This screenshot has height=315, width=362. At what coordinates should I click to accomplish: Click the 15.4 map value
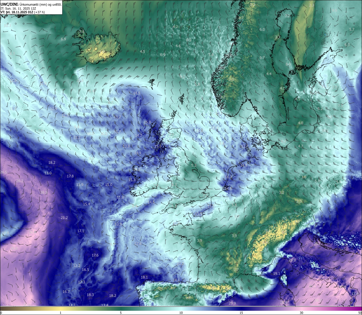point(87,204)
